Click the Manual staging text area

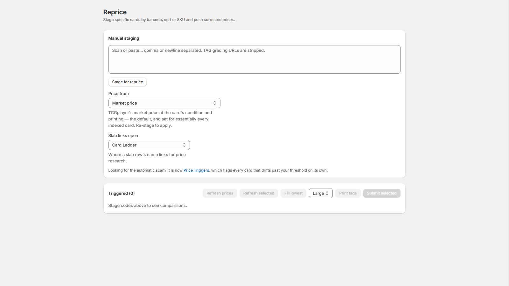254,59
